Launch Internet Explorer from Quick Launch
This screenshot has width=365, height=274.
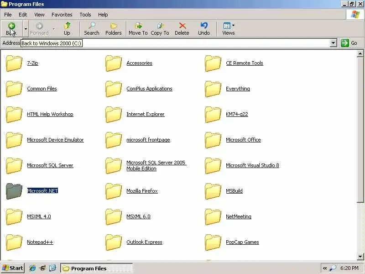[32, 268]
